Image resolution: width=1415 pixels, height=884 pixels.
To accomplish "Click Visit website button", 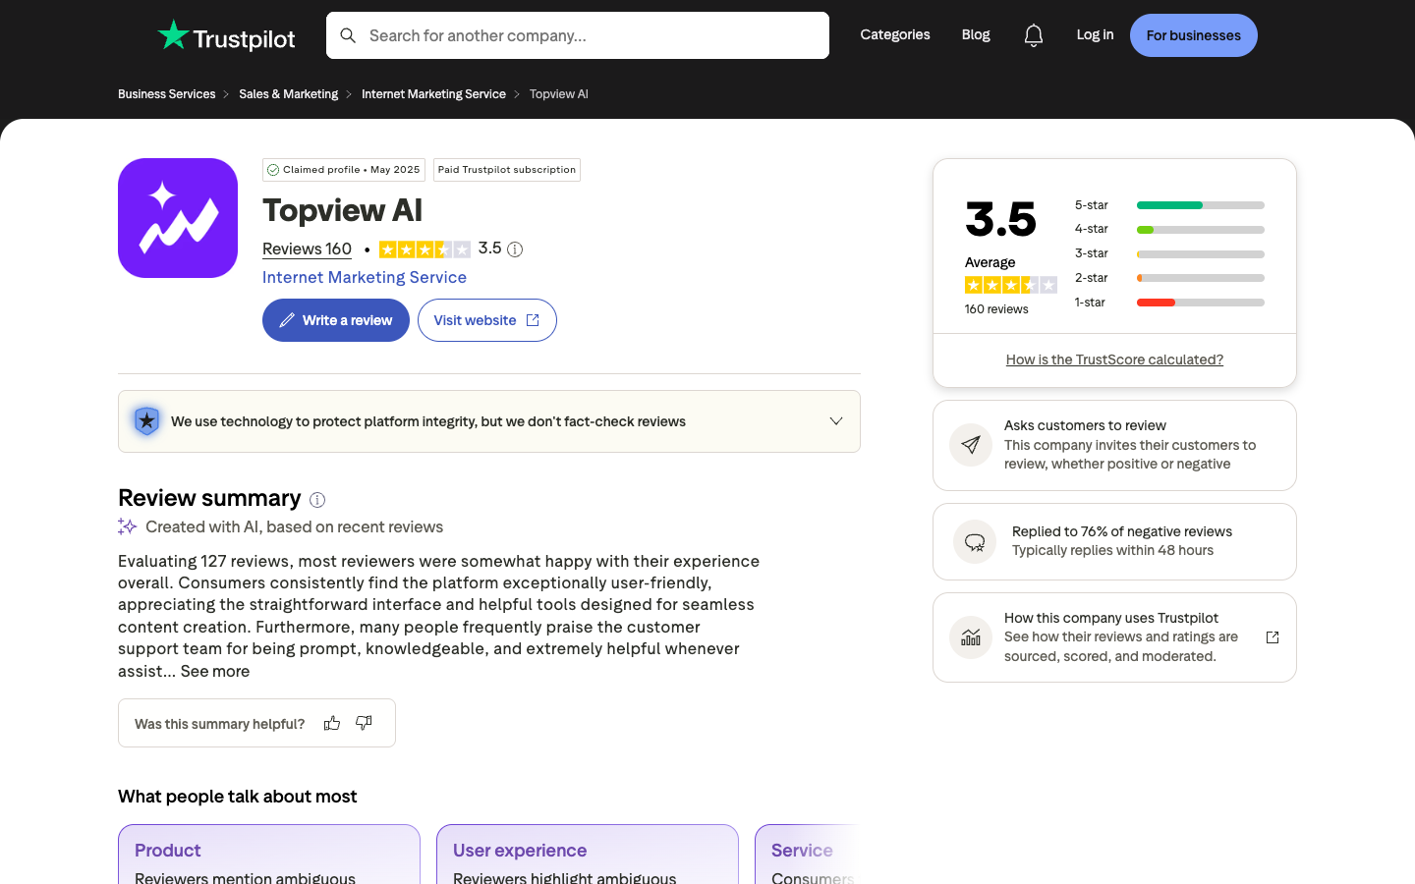I will click(x=487, y=320).
